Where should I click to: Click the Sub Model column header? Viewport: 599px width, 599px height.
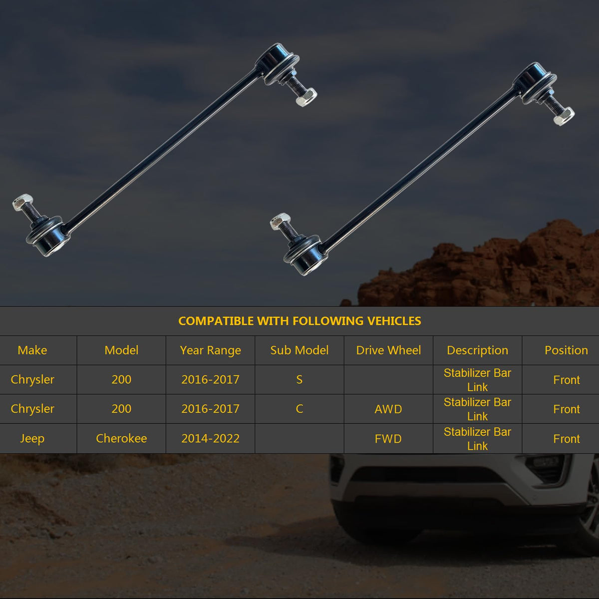pos(299,350)
